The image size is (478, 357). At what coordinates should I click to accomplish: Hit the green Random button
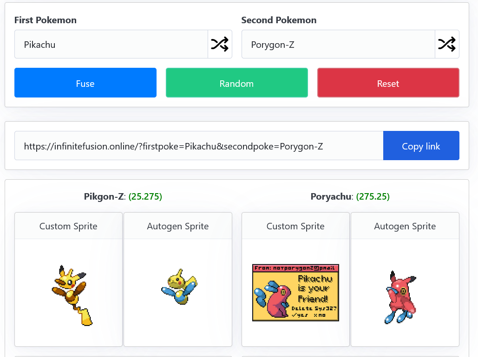[x=236, y=83]
